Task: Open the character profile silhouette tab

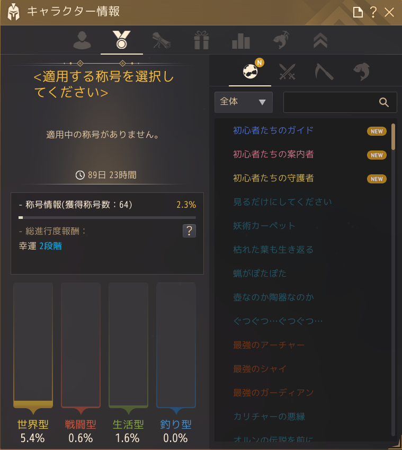Action: (x=82, y=40)
